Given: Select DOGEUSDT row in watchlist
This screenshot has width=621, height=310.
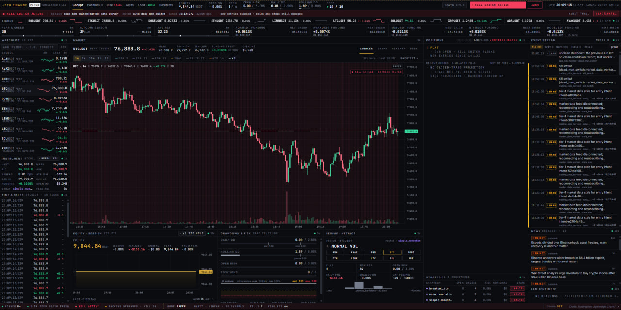Looking at the screenshot, I should coord(34,100).
